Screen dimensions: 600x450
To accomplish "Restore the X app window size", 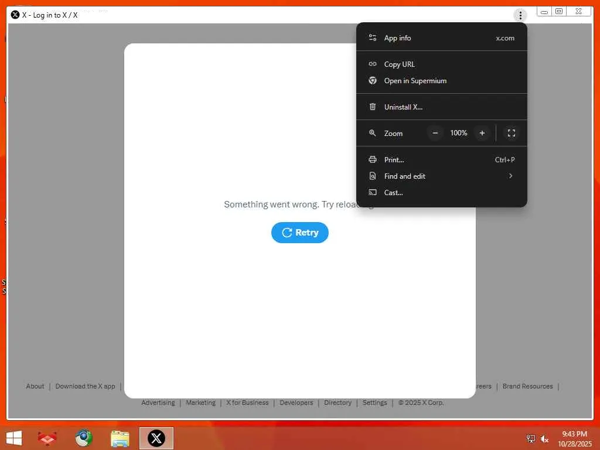I will (558, 12).
